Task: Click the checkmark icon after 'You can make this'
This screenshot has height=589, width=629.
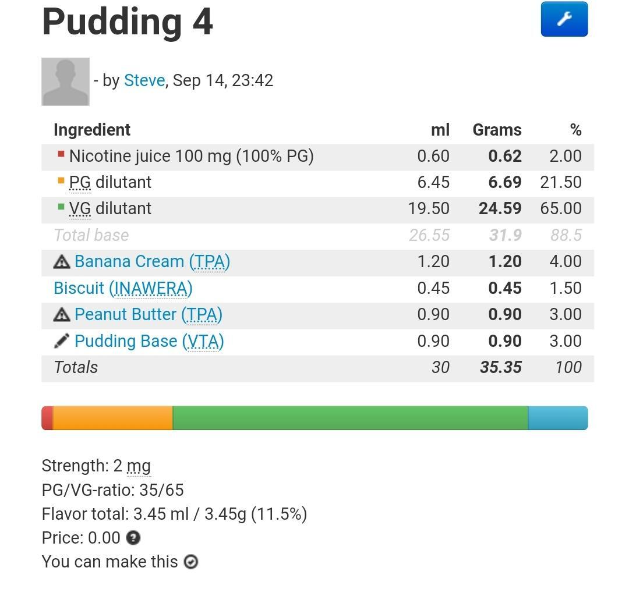Action: tap(191, 562)
